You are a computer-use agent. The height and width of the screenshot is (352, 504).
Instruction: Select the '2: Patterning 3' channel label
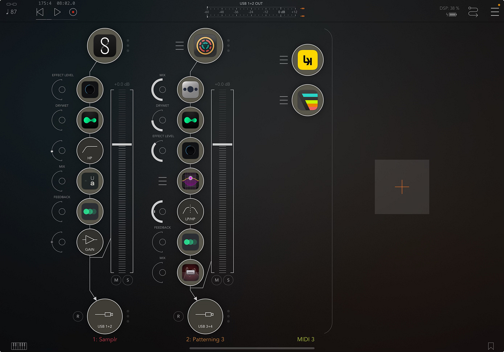click(x=205, y=340)
